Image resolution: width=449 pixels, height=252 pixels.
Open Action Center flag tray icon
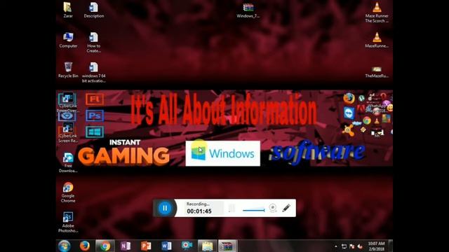[x=352, y=246]
